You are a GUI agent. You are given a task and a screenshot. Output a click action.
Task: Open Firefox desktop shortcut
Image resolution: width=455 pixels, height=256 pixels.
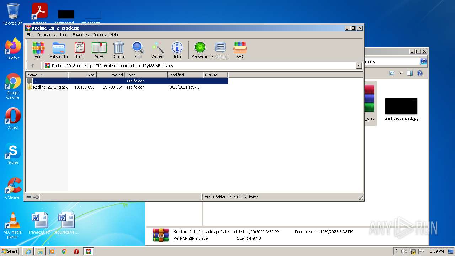(13, 49)
